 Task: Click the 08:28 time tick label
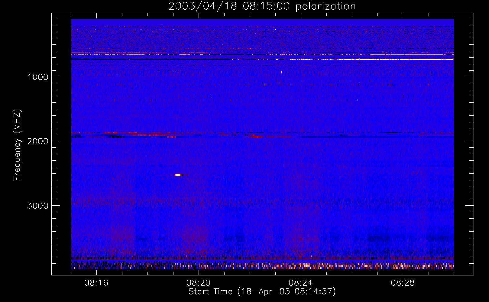[x=403, y=283]
